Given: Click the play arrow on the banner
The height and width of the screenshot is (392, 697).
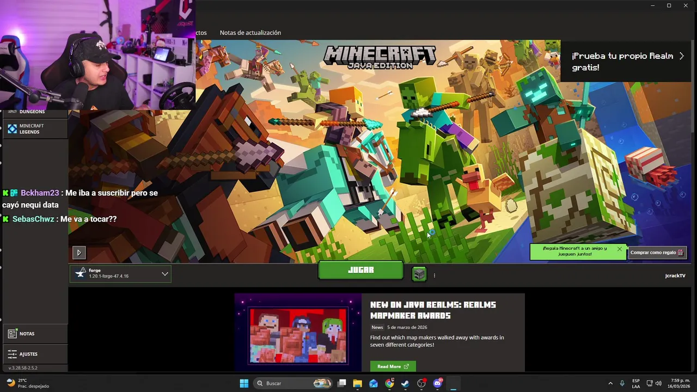Looking at the screenshot, I should coord(79,253).
